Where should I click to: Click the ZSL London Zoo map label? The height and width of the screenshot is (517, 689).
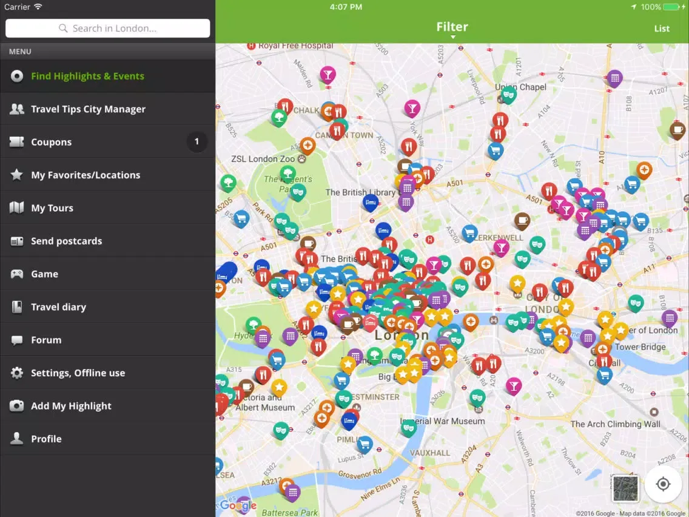(263, 159)
